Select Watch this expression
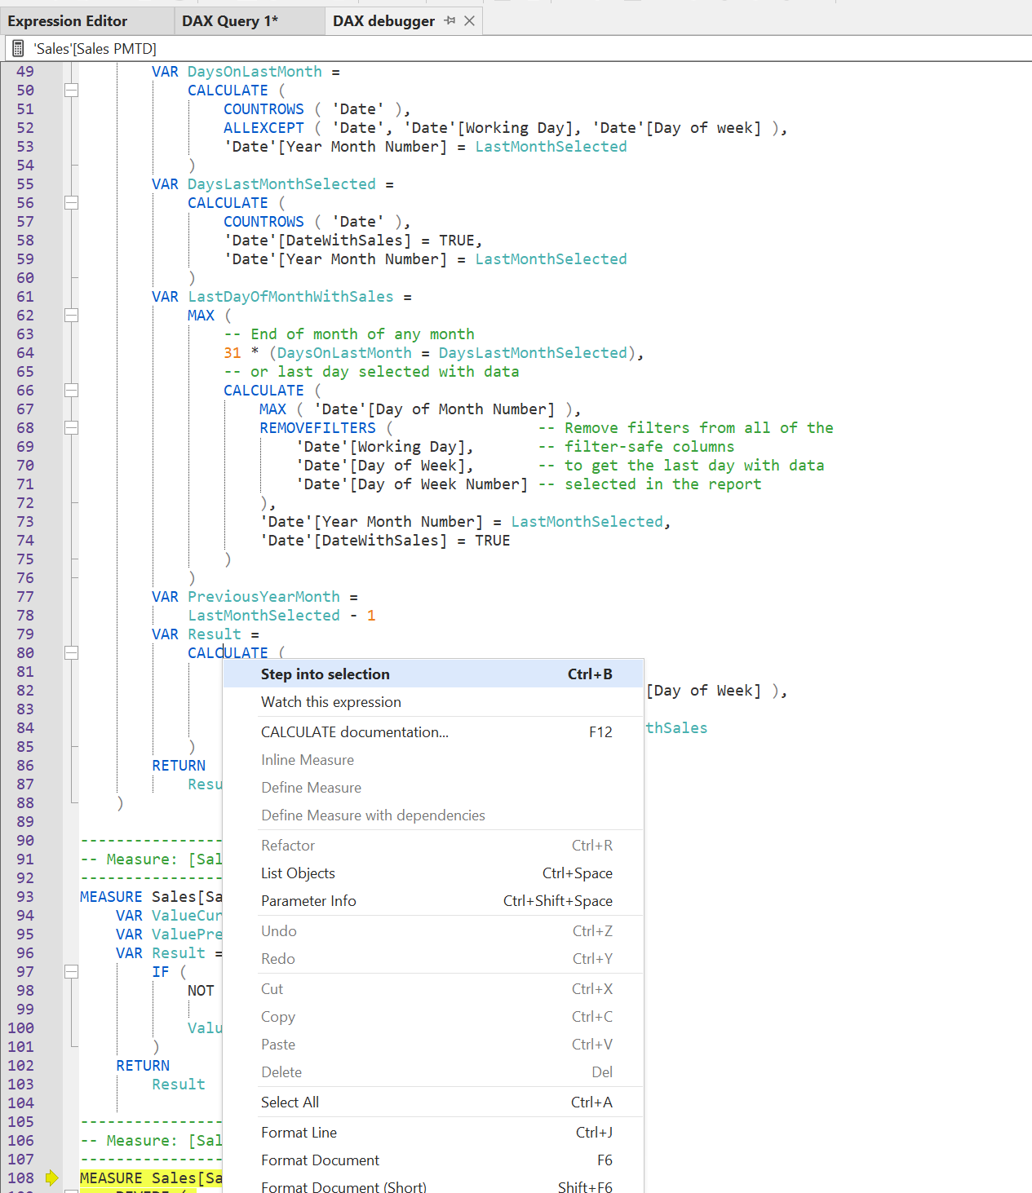This screenshot has width=1032, height=1193. pos(331,702)
